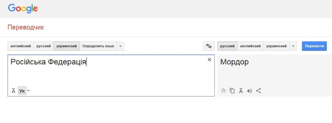The width and height of the screenshot is (332, 123).
Task: Select английский as source language
Action: tap(20, 46)
